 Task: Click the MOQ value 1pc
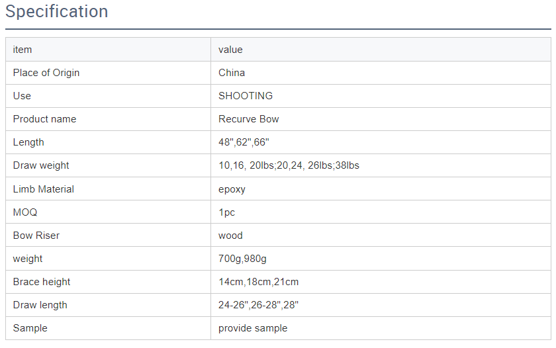click(226, 212)
